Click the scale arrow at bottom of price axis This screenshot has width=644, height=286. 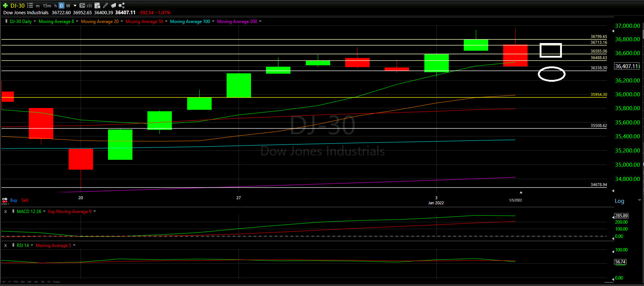[x=613, y=191]
